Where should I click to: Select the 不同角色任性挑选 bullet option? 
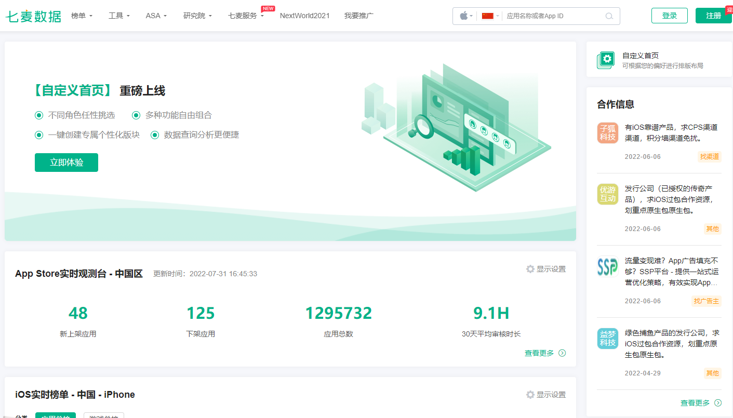[x=38, y=115]
